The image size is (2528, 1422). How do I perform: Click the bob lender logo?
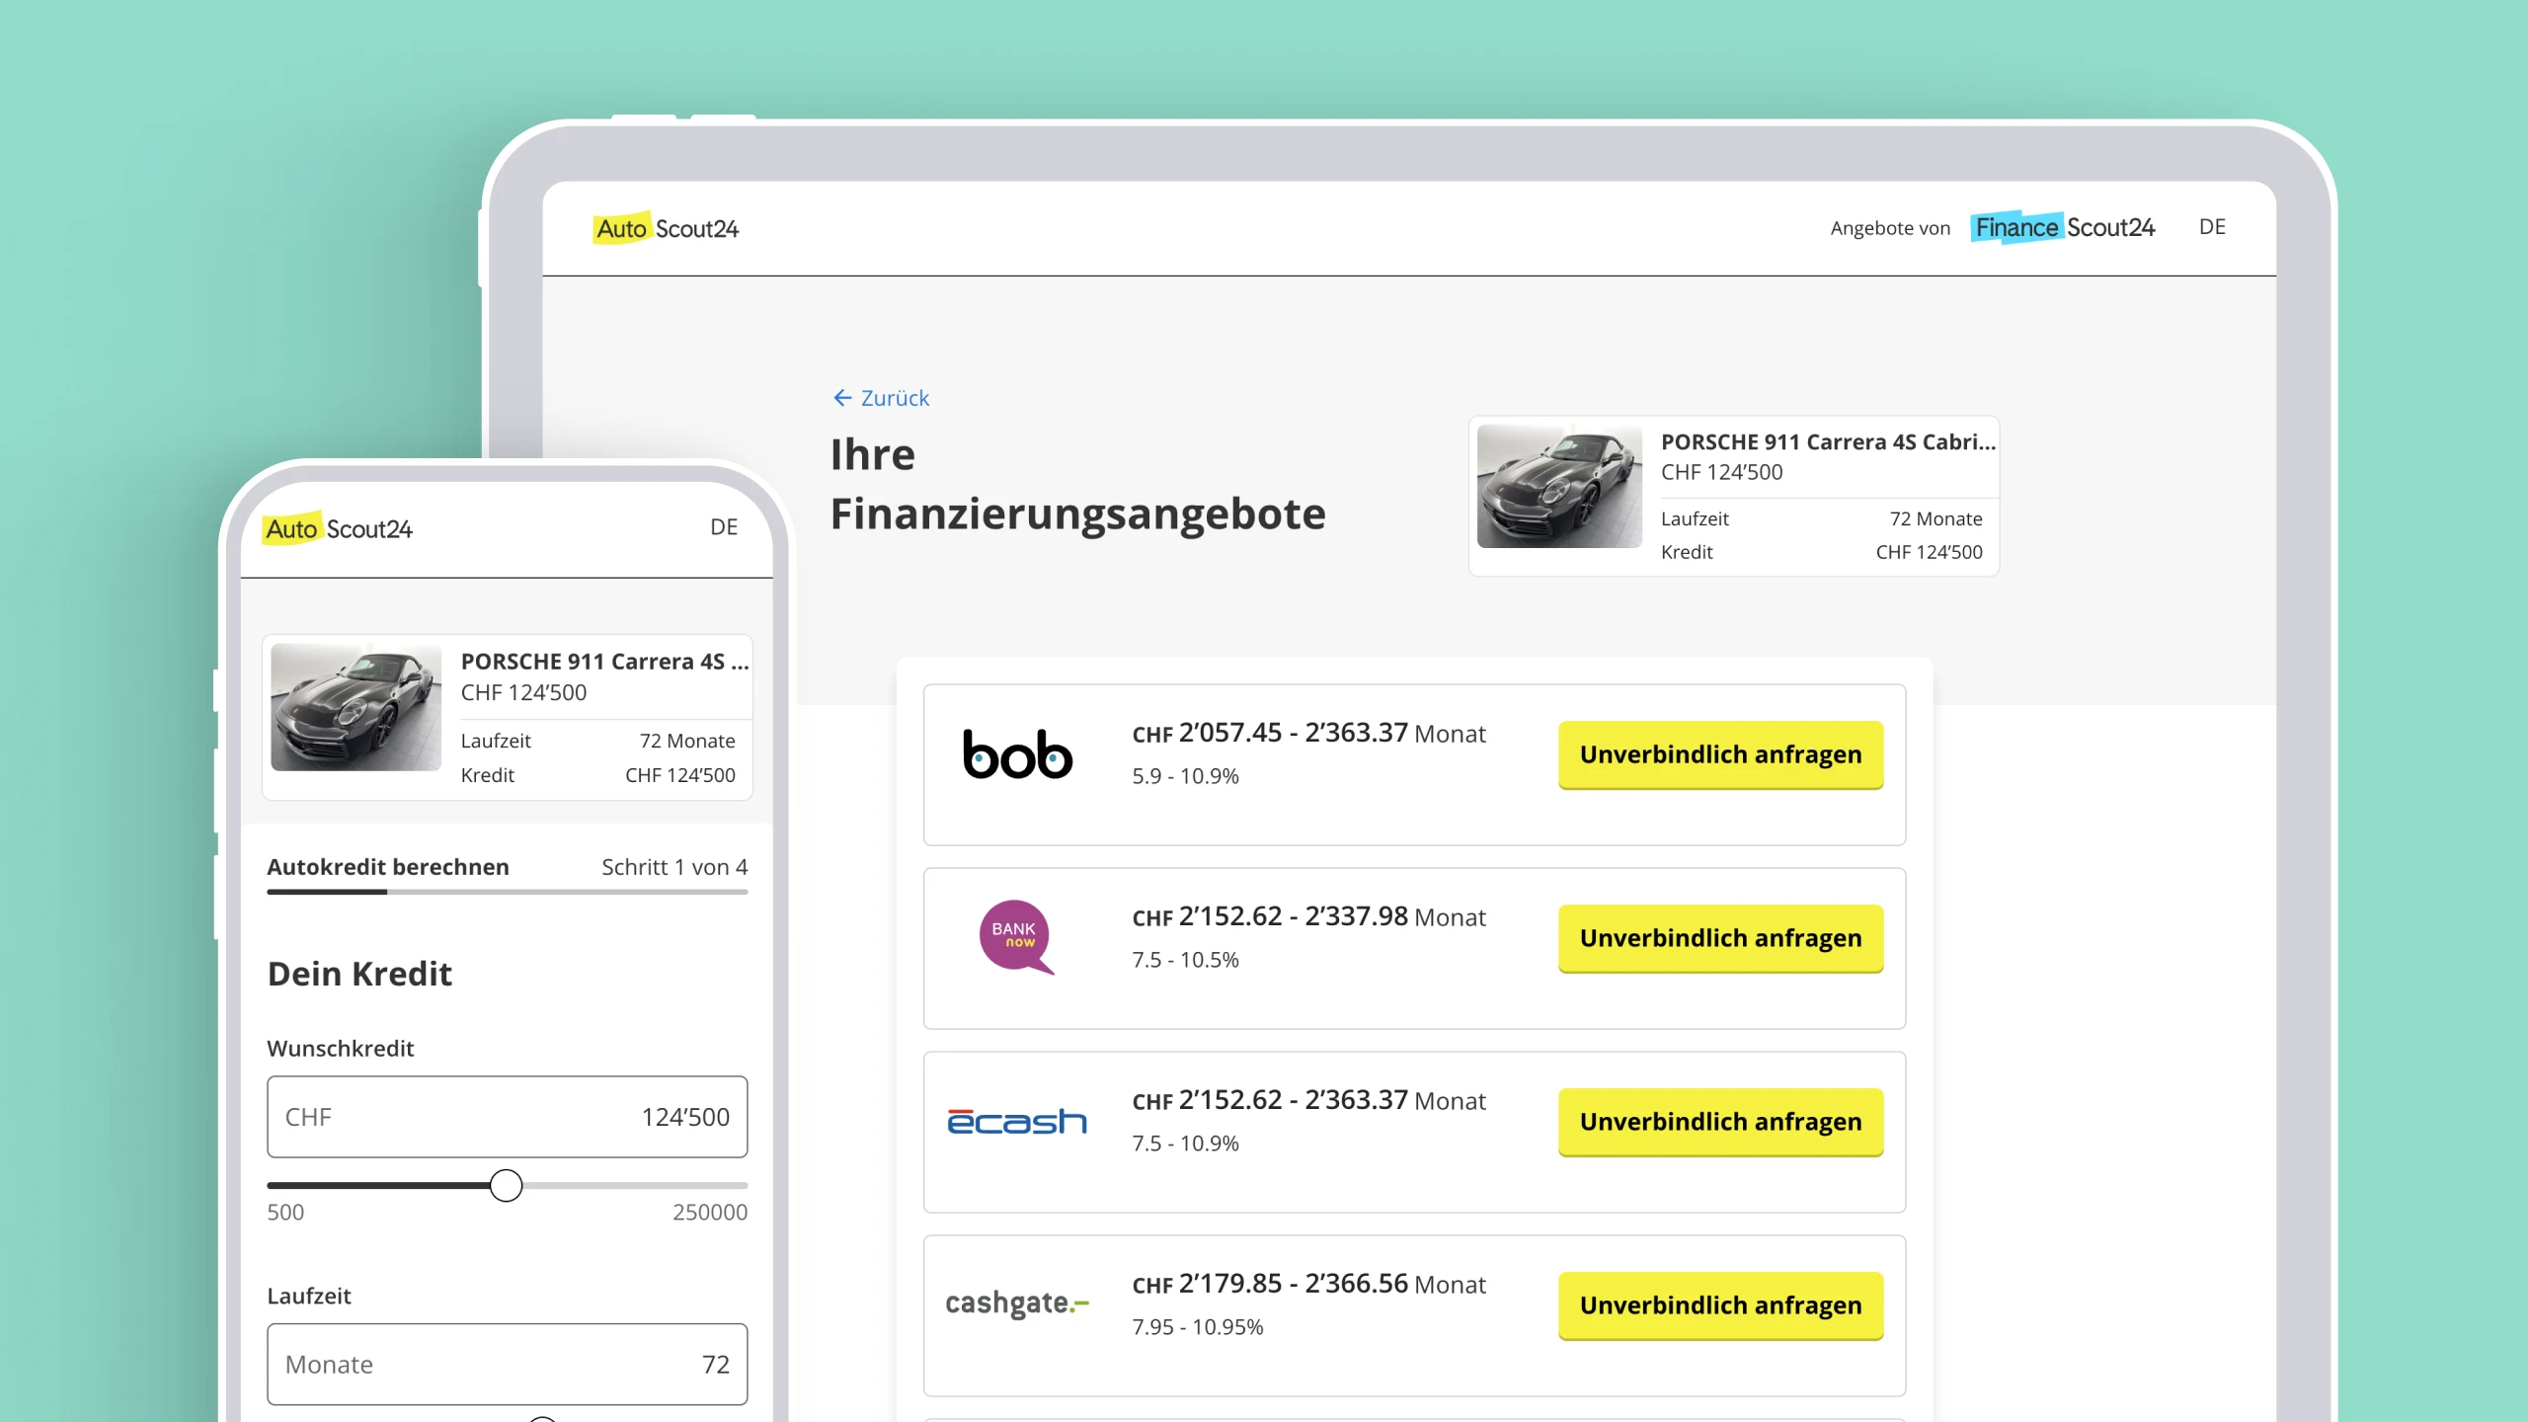pos(1017,755)
